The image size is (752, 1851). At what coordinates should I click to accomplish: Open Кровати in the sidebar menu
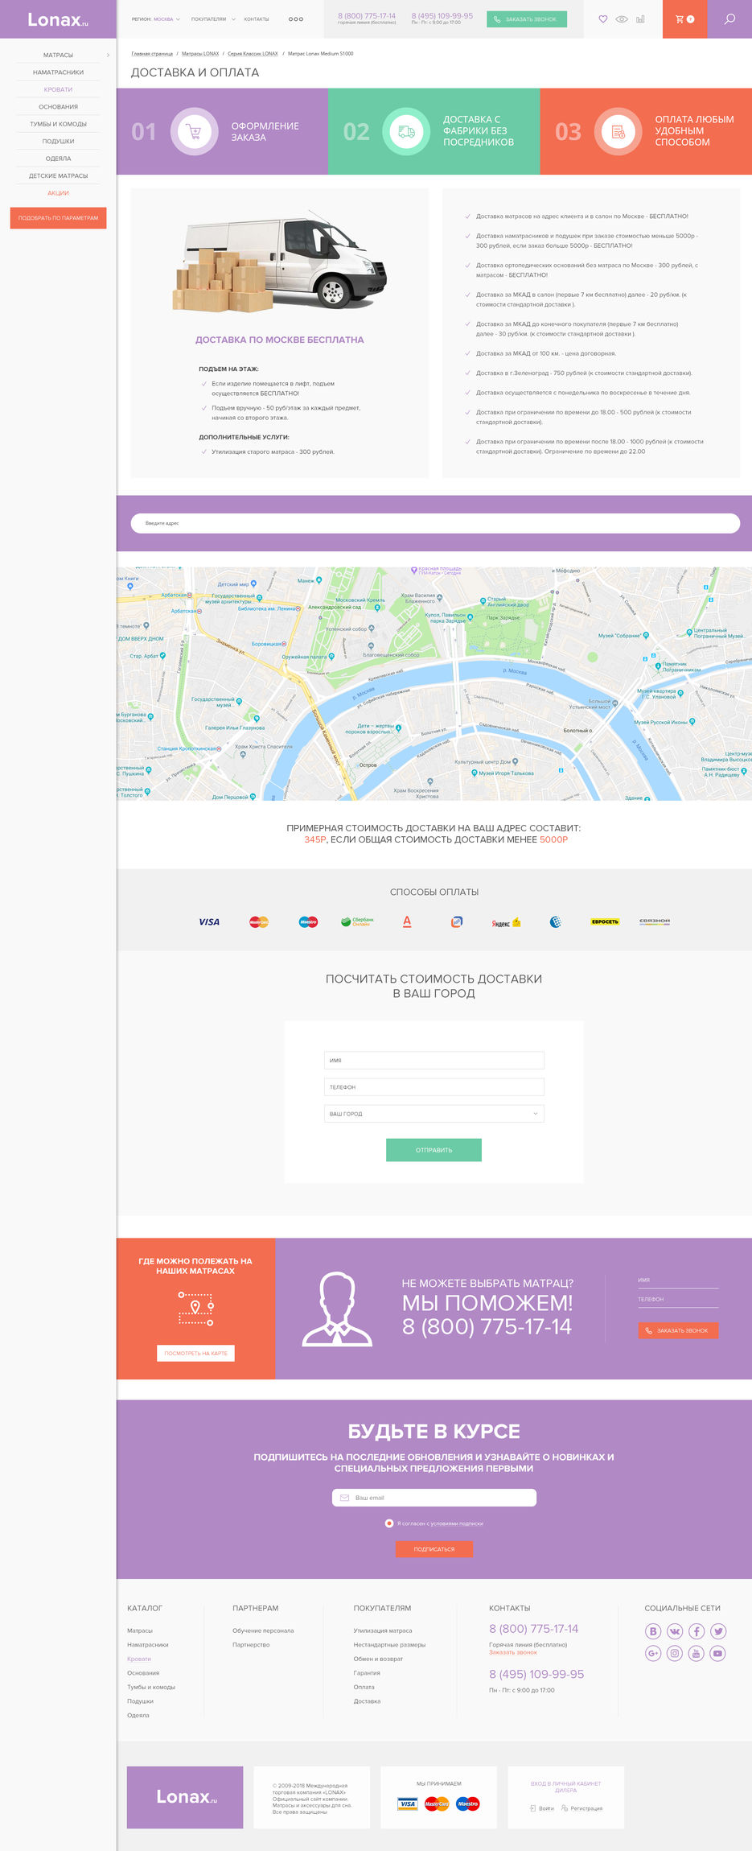coord(58,89)
